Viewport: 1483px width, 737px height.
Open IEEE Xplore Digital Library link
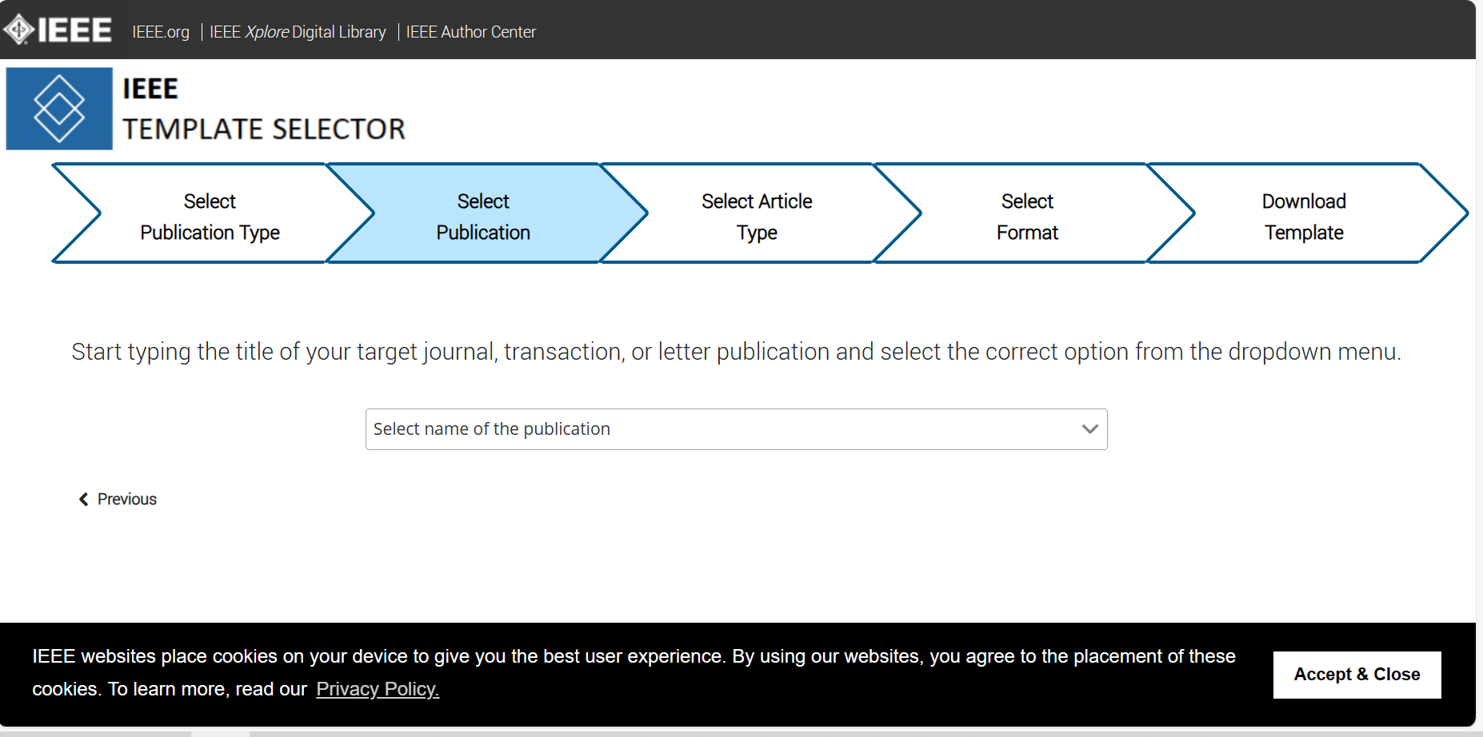298,32
